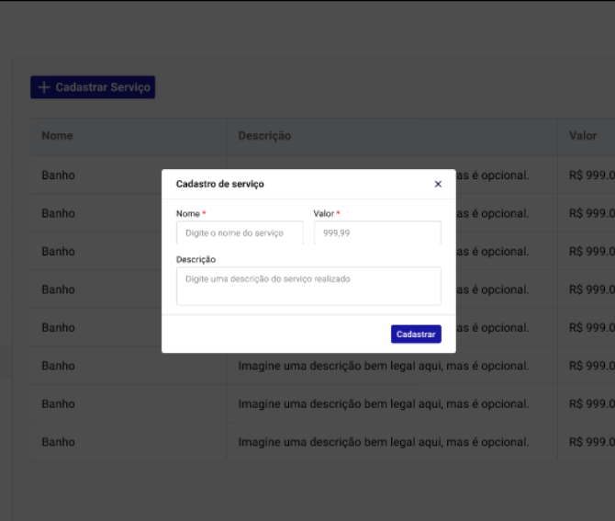The height and width of the screenshot is (521, 615).
Task: Click the Valor field label
Action: (323, 213)
